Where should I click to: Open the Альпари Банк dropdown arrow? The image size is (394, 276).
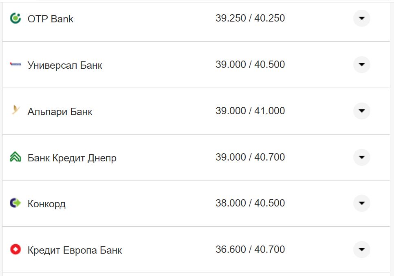point(361,111)
